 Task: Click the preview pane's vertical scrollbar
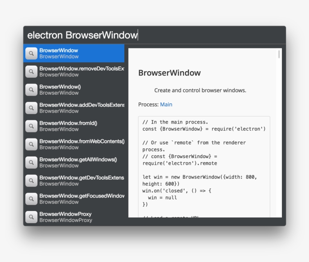pos(279,54)
